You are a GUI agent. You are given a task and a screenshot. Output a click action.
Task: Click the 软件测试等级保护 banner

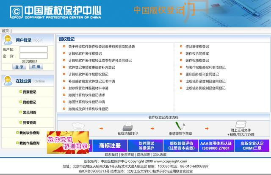coord(145,146)
